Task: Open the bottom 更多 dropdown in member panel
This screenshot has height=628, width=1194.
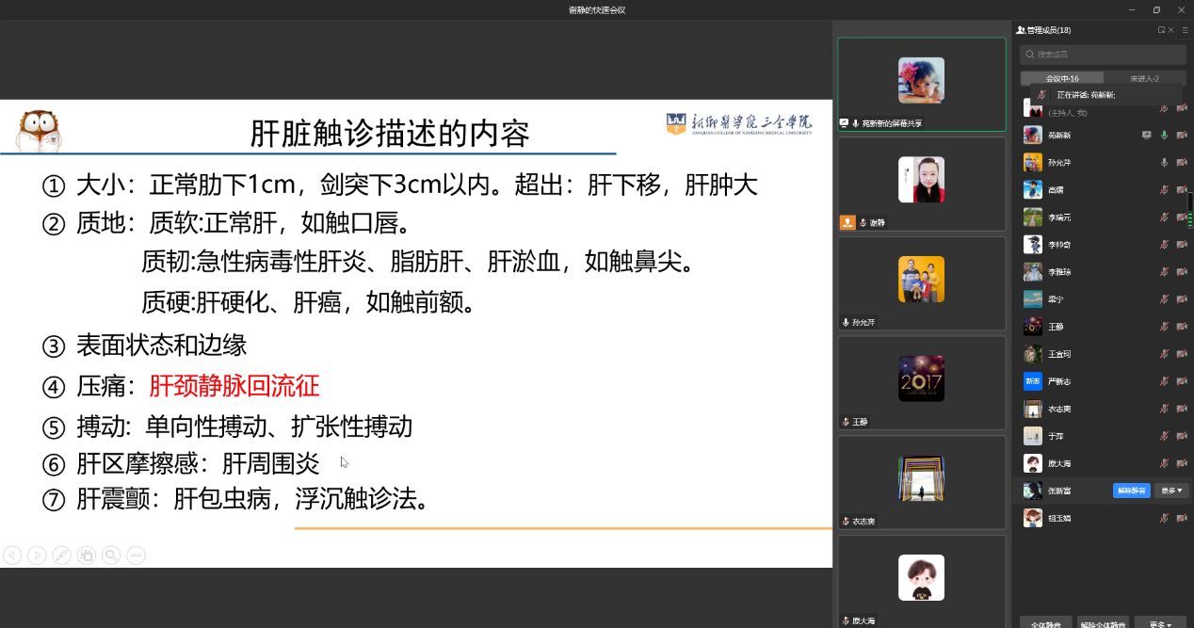Action: [x=1159, y=623]
